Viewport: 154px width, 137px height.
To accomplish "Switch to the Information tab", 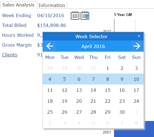I will (52, 5).
